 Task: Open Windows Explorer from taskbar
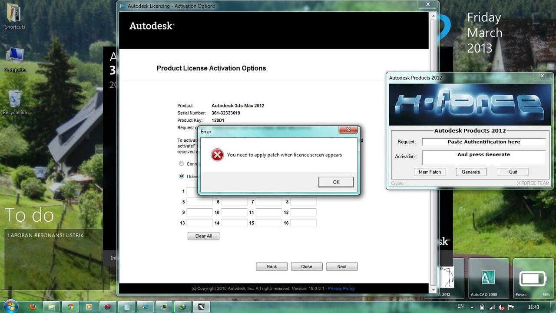51,306
